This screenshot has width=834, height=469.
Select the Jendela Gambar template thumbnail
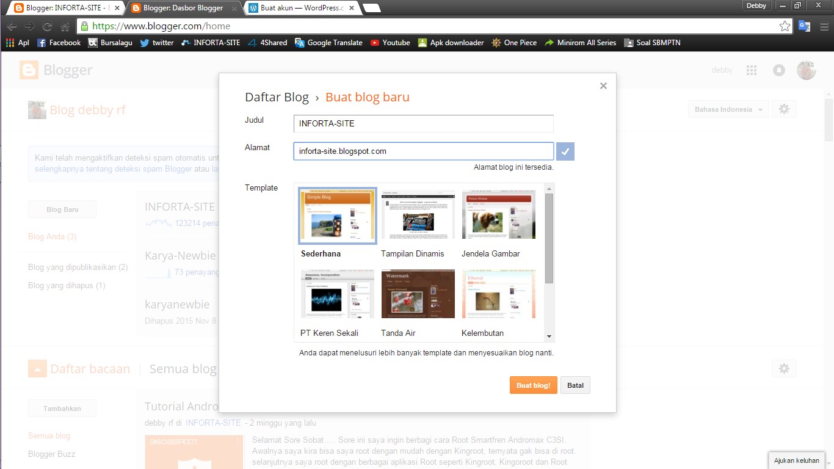pyautogui.click(x=499, y=214)
